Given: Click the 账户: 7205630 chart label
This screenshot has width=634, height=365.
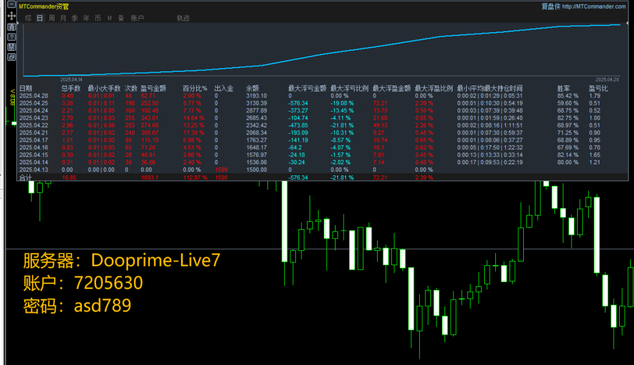Looking at the screenshot, I should pyautogui.click(x=83, y=283).
